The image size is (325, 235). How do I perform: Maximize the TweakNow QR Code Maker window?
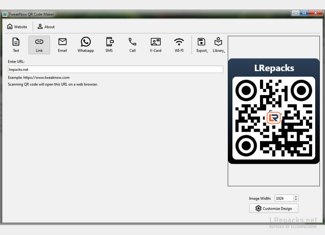pos(304,13)
